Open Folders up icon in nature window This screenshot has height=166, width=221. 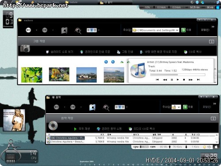64,31
